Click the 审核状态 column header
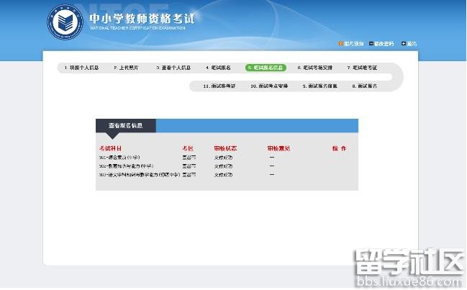 pos(225,148)
